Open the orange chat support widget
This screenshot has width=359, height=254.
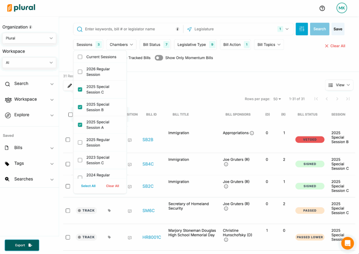(x=347, y=243)
